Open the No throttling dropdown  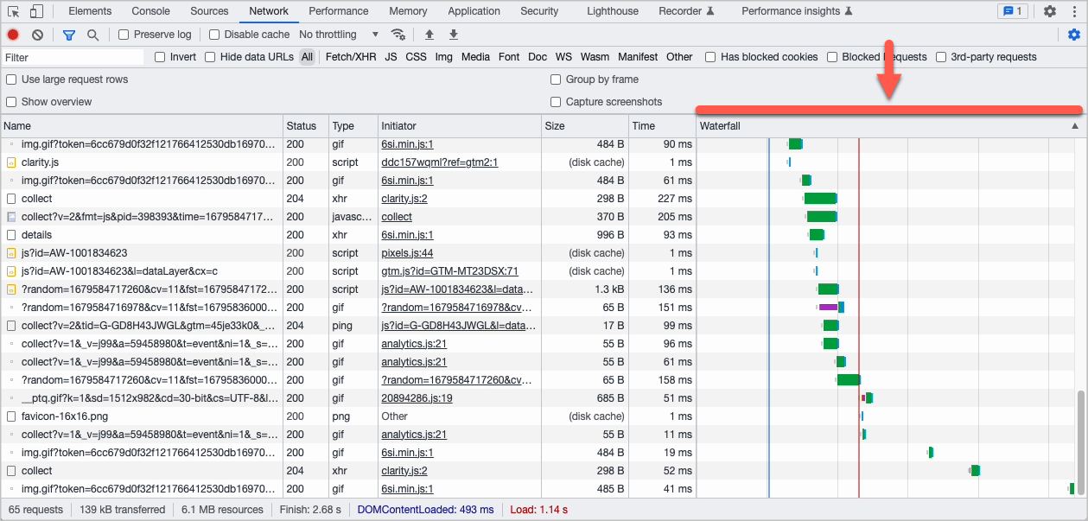pos(339,35)
